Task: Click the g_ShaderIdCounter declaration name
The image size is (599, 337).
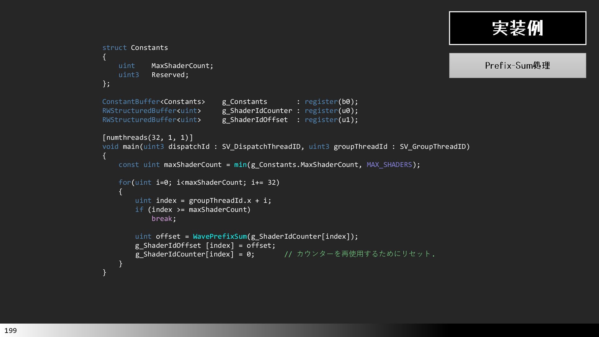Action: pos(257,111)
